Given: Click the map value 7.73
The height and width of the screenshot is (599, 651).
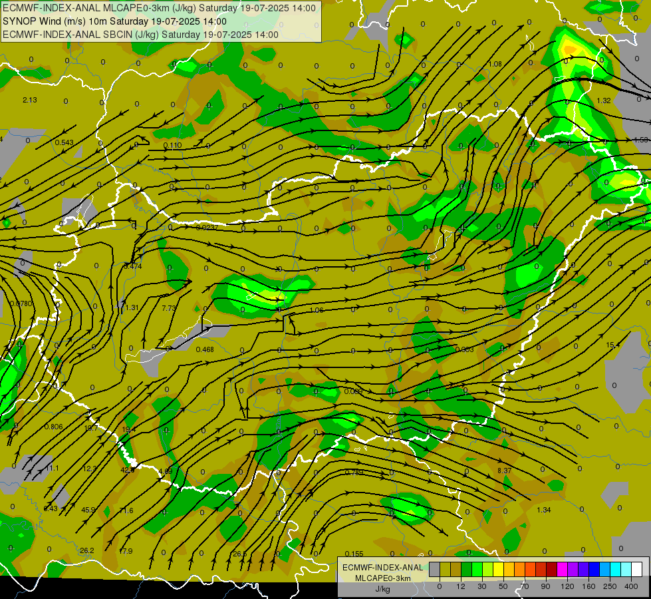Looking at the screenshot, I should tap(169, 308).
